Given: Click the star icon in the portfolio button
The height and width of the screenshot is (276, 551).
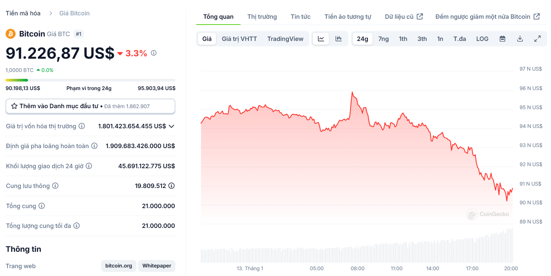Looking at the screenshot, I should (x=14, y=106).
